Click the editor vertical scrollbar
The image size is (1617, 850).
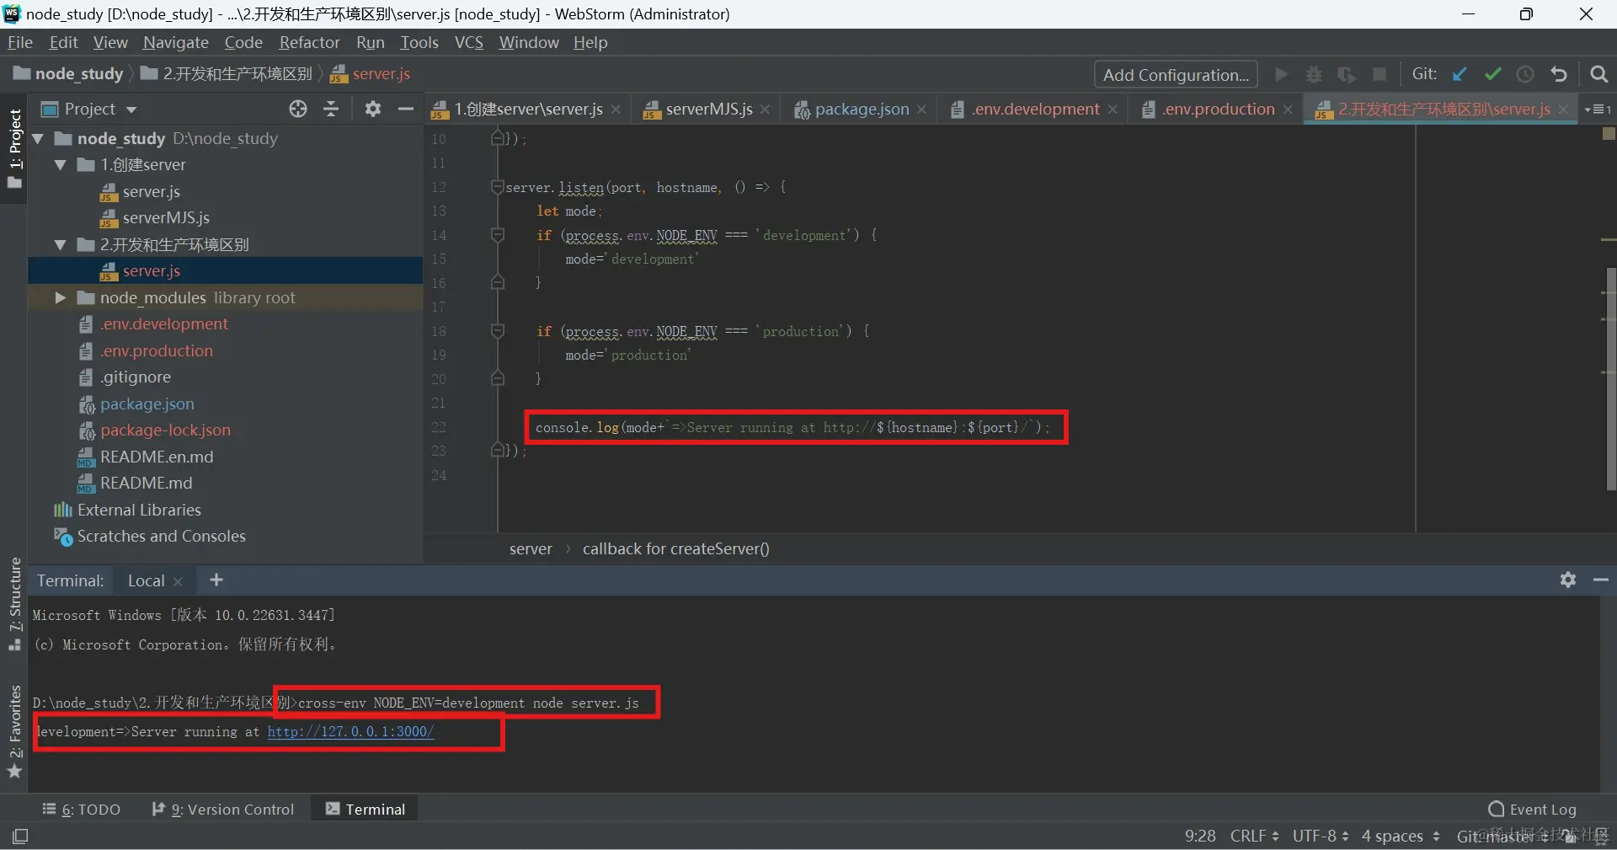click(x=1610, y=379)
